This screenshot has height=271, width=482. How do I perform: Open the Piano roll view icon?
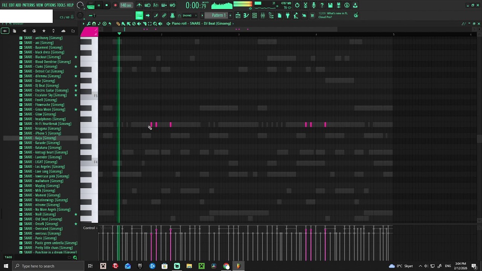(246, 15)
